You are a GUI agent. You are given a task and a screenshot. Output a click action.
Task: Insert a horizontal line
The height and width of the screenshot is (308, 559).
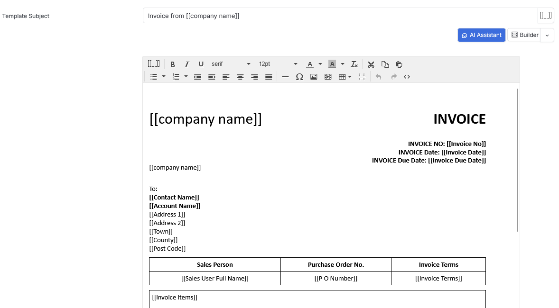285,77
